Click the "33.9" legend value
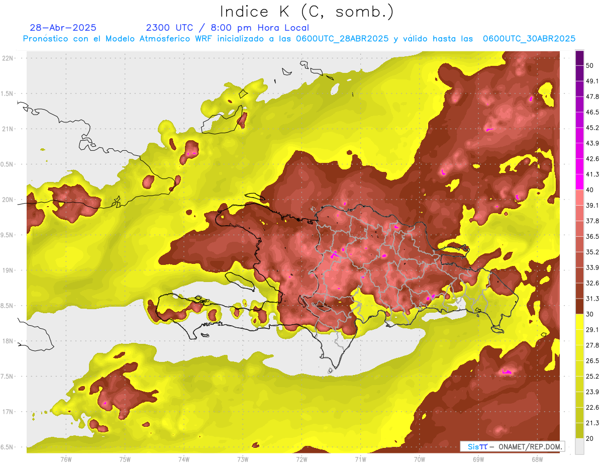 click(x=592, y=267)
